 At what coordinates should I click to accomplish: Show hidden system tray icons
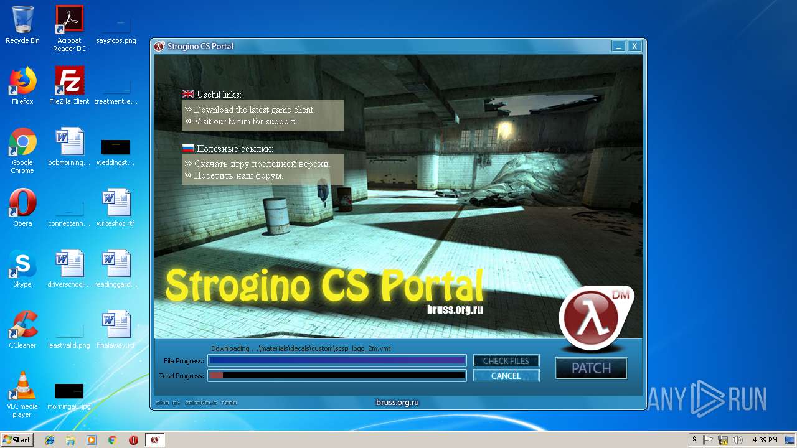coord(694,440)
